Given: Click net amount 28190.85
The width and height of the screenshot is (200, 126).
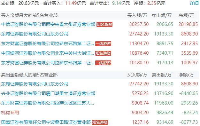Looking at the screenshot, I should pos(188,24).
